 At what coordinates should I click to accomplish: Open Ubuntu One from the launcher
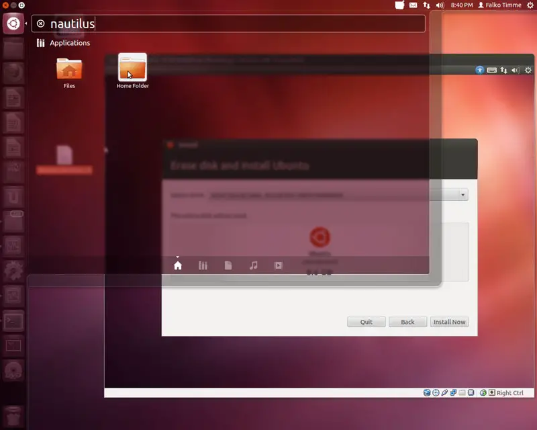point(13,197)
